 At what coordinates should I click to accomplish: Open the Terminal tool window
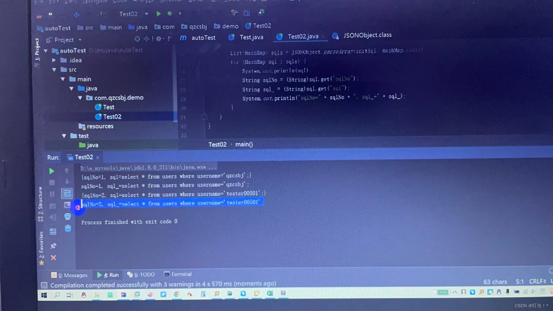click(178, 274)
